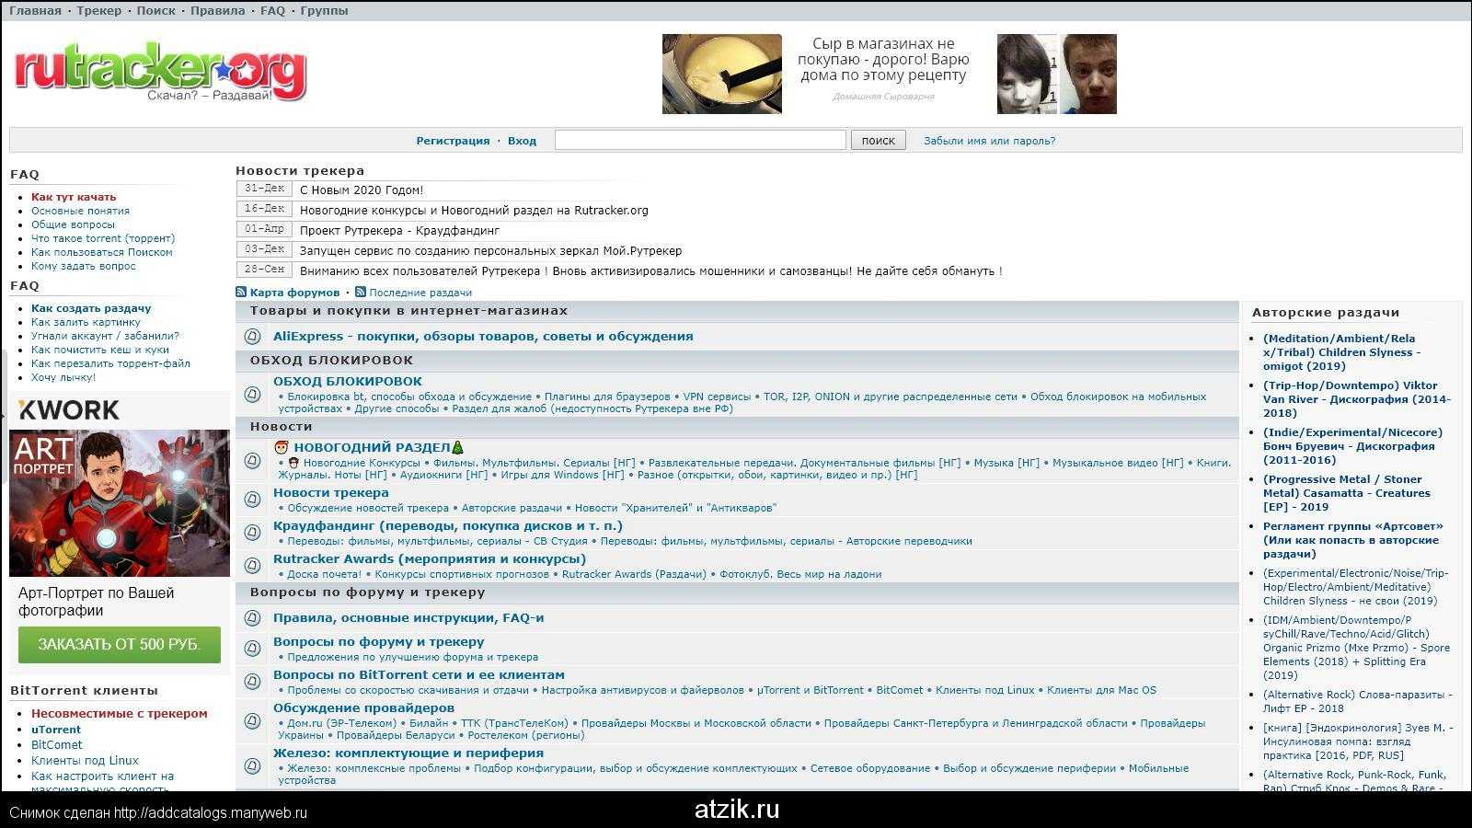Screen dimensions: 1472x828
Task: Open the AliExpress purchases forum link
Action: click(x=483, y=337)
